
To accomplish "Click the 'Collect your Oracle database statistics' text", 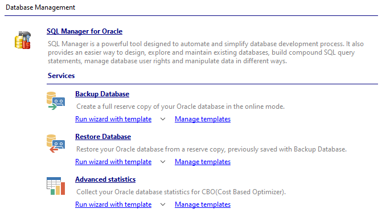I will tap(181, 192).
